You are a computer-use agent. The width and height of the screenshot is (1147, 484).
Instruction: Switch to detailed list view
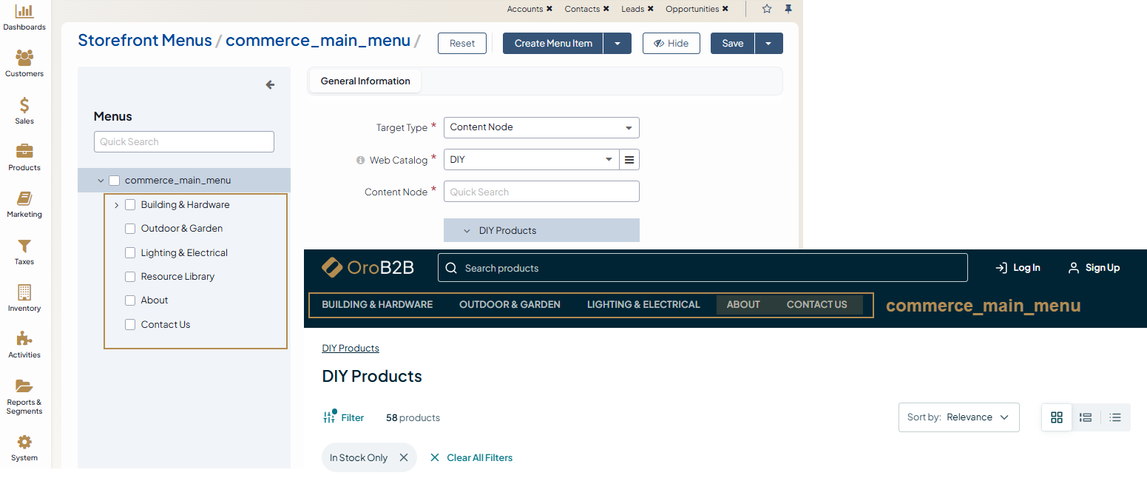(x=1086, y=417)
